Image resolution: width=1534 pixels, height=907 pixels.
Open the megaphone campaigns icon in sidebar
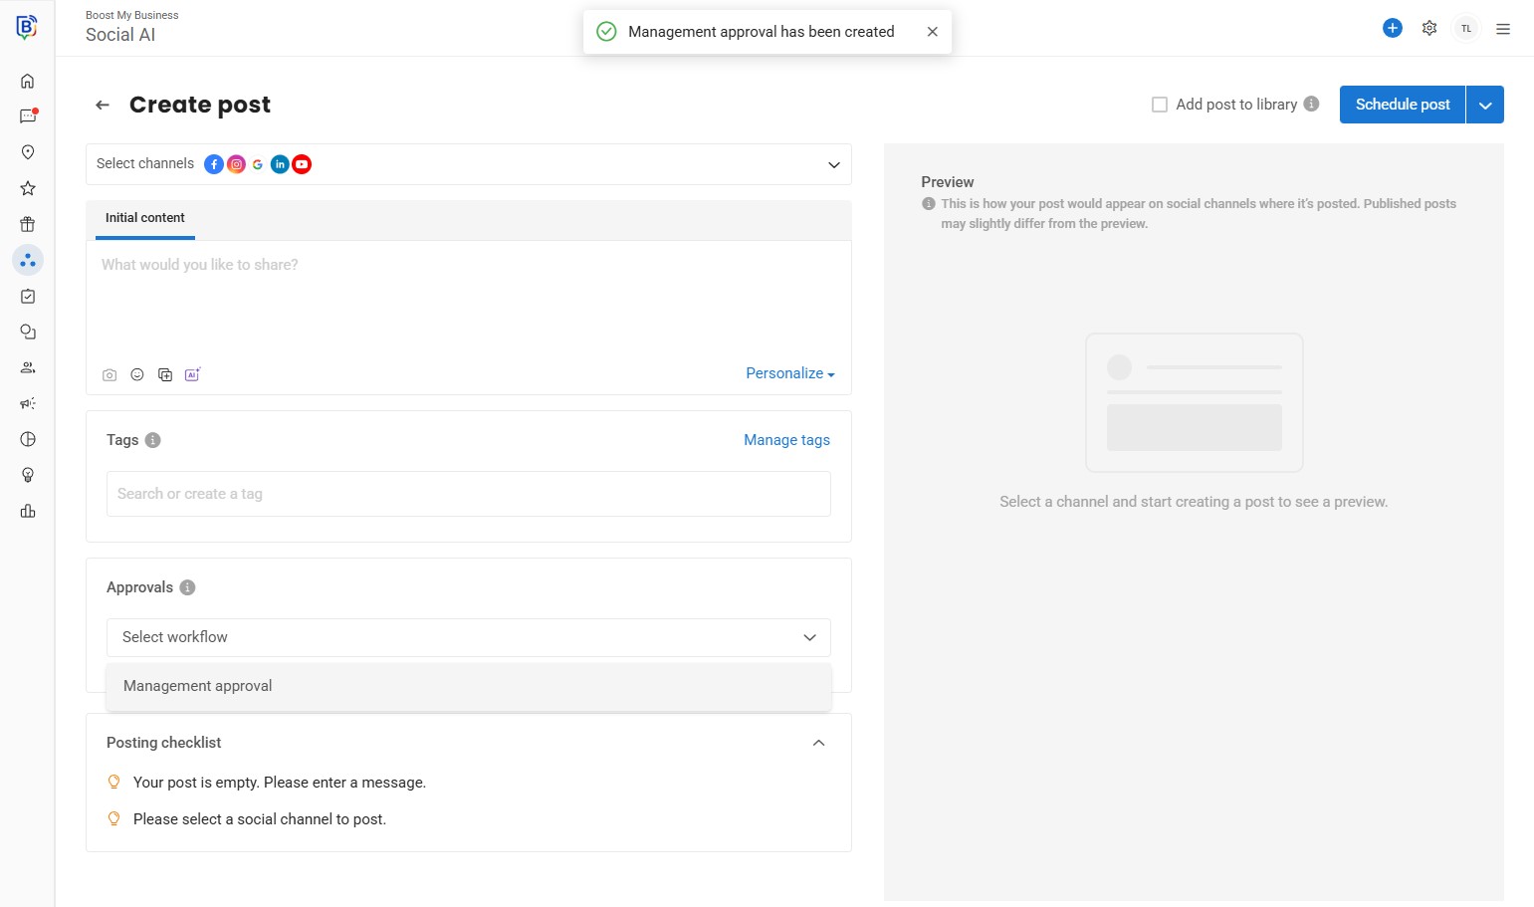pyautogui.click(x=28, y=403)
